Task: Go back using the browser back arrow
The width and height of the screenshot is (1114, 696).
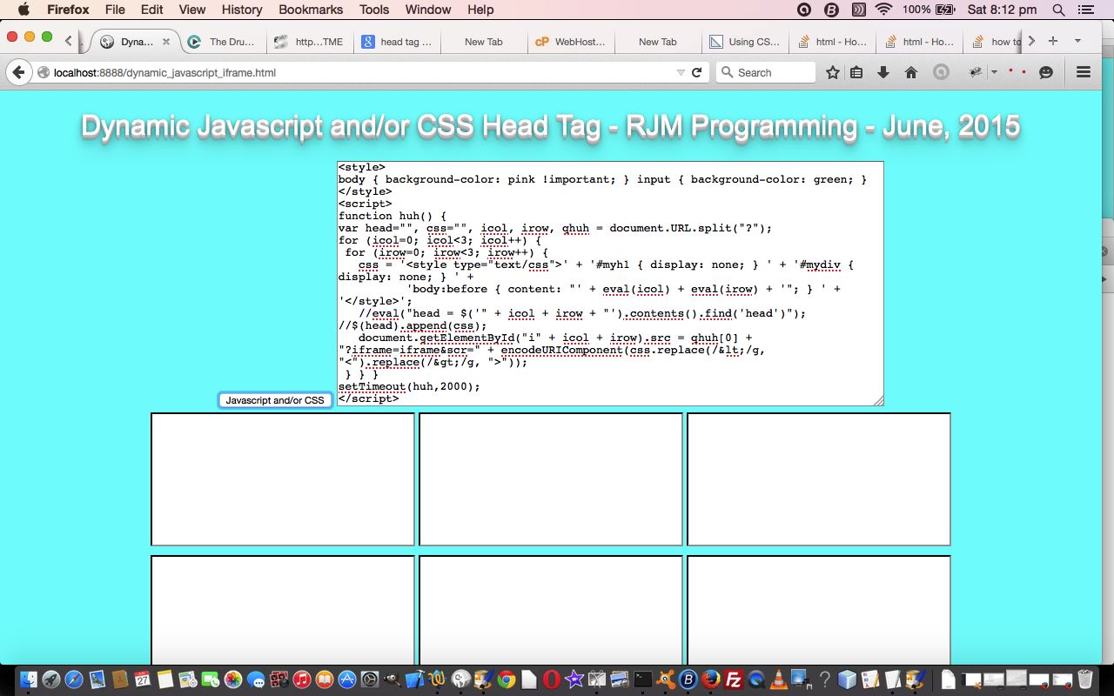Action: [18, 72]
